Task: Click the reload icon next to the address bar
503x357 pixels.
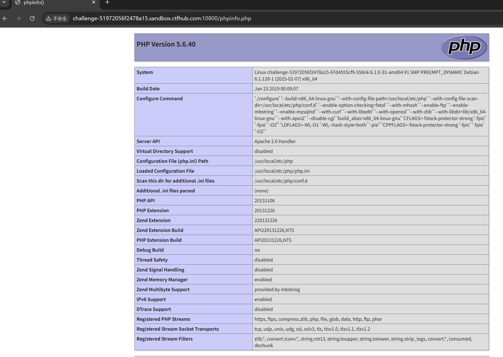Action: click(32, 18)
